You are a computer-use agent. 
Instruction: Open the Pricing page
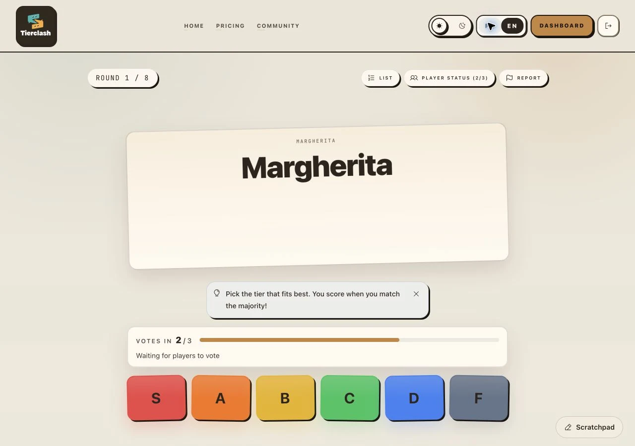[230, 26]
